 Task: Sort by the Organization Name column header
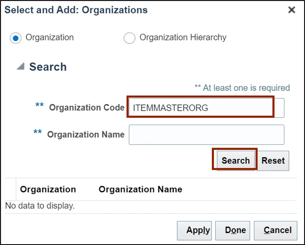tap(141, 189)
